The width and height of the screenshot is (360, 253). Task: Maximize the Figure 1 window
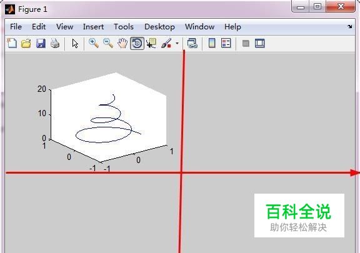(x=317, y=6)
